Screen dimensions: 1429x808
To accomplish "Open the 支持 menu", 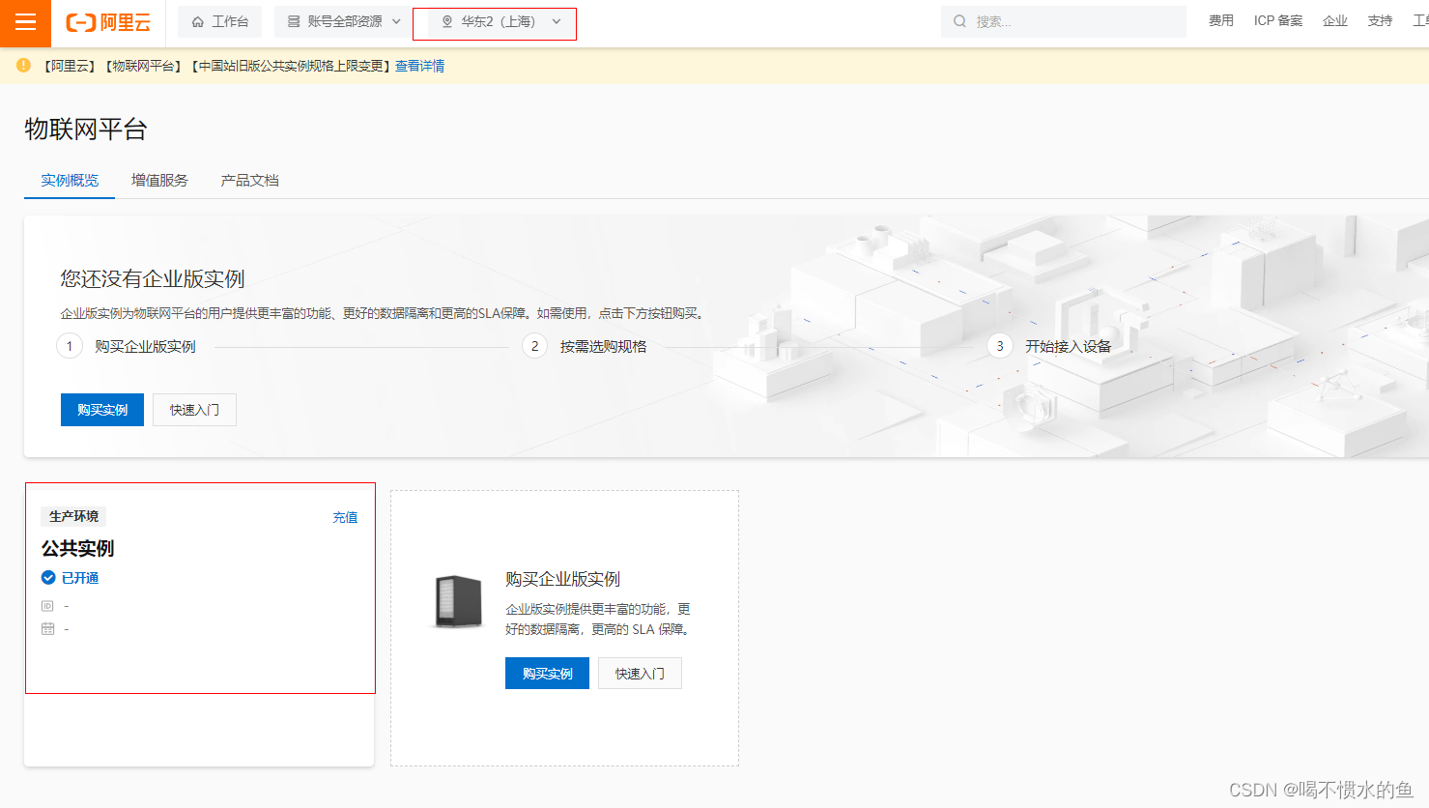I will pyautogui.click(x=1380, y=21).
